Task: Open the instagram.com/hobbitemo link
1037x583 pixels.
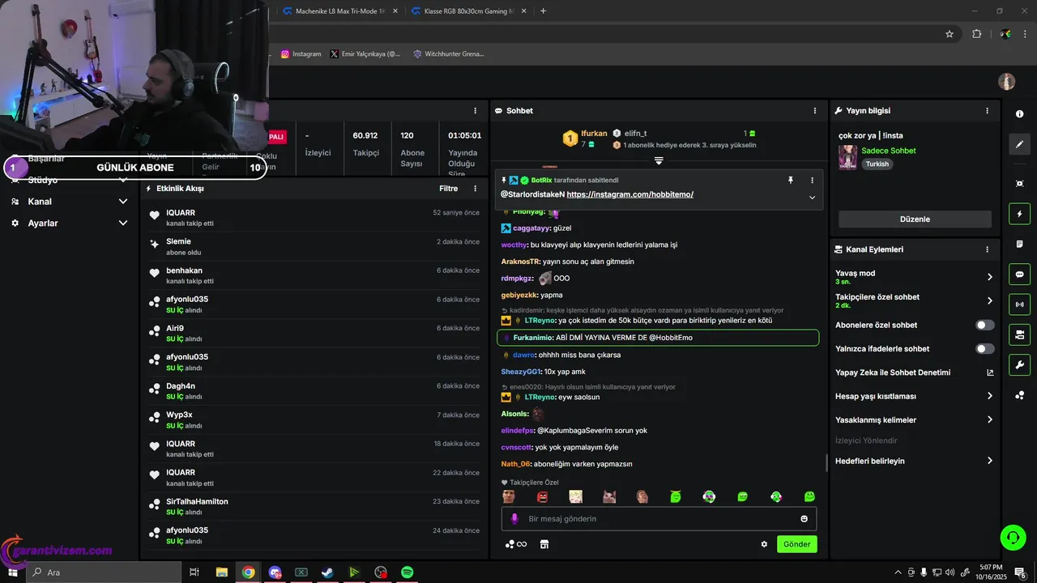Action: tap(629, 194)
